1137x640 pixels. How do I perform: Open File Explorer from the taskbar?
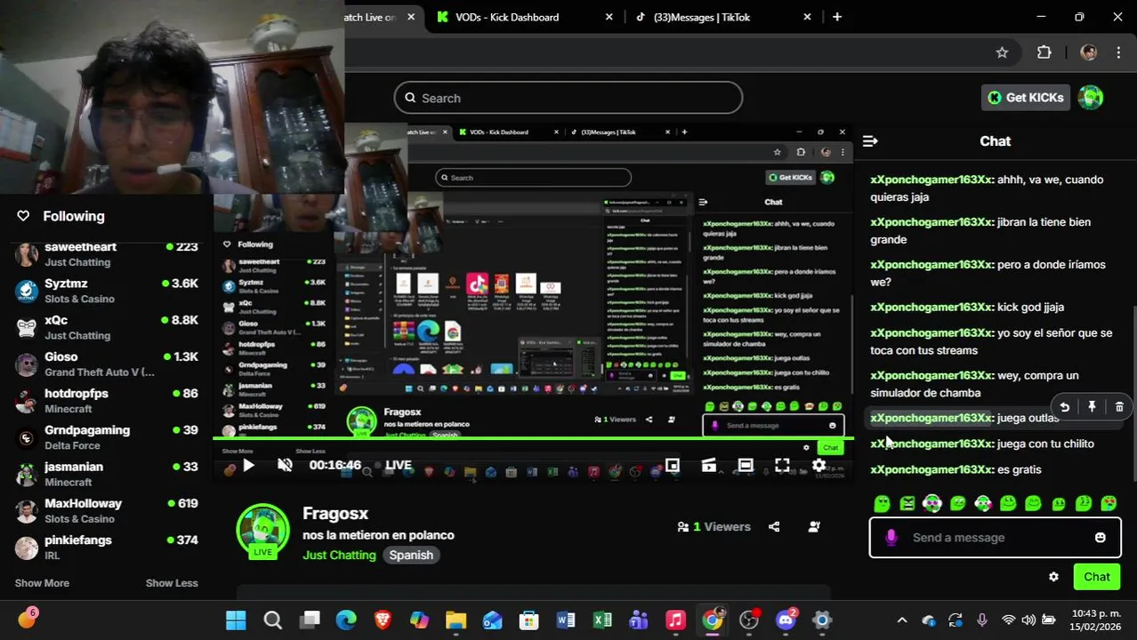456,620
